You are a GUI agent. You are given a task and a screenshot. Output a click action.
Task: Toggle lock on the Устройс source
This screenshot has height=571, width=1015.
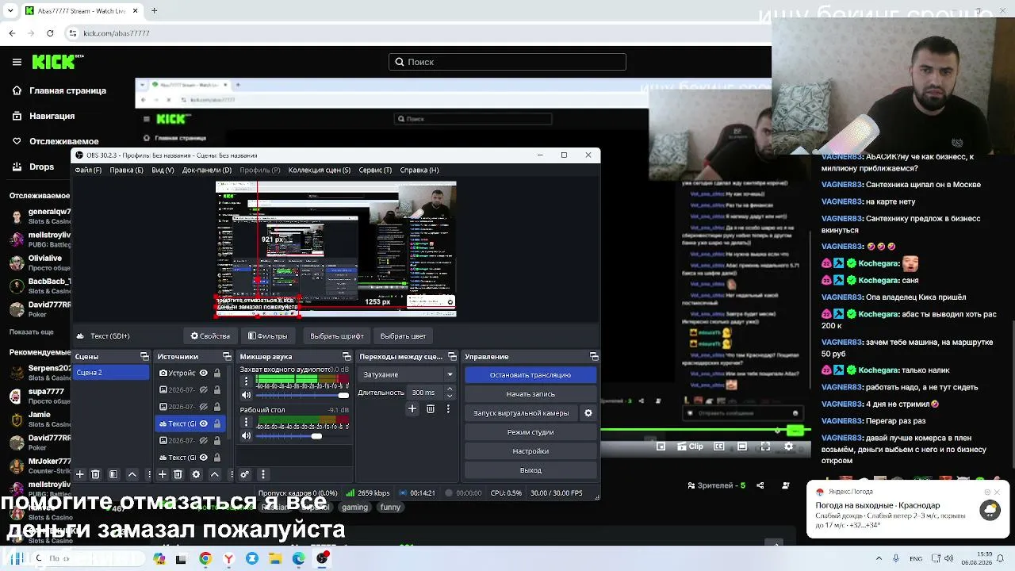click(x=217, y=373)
